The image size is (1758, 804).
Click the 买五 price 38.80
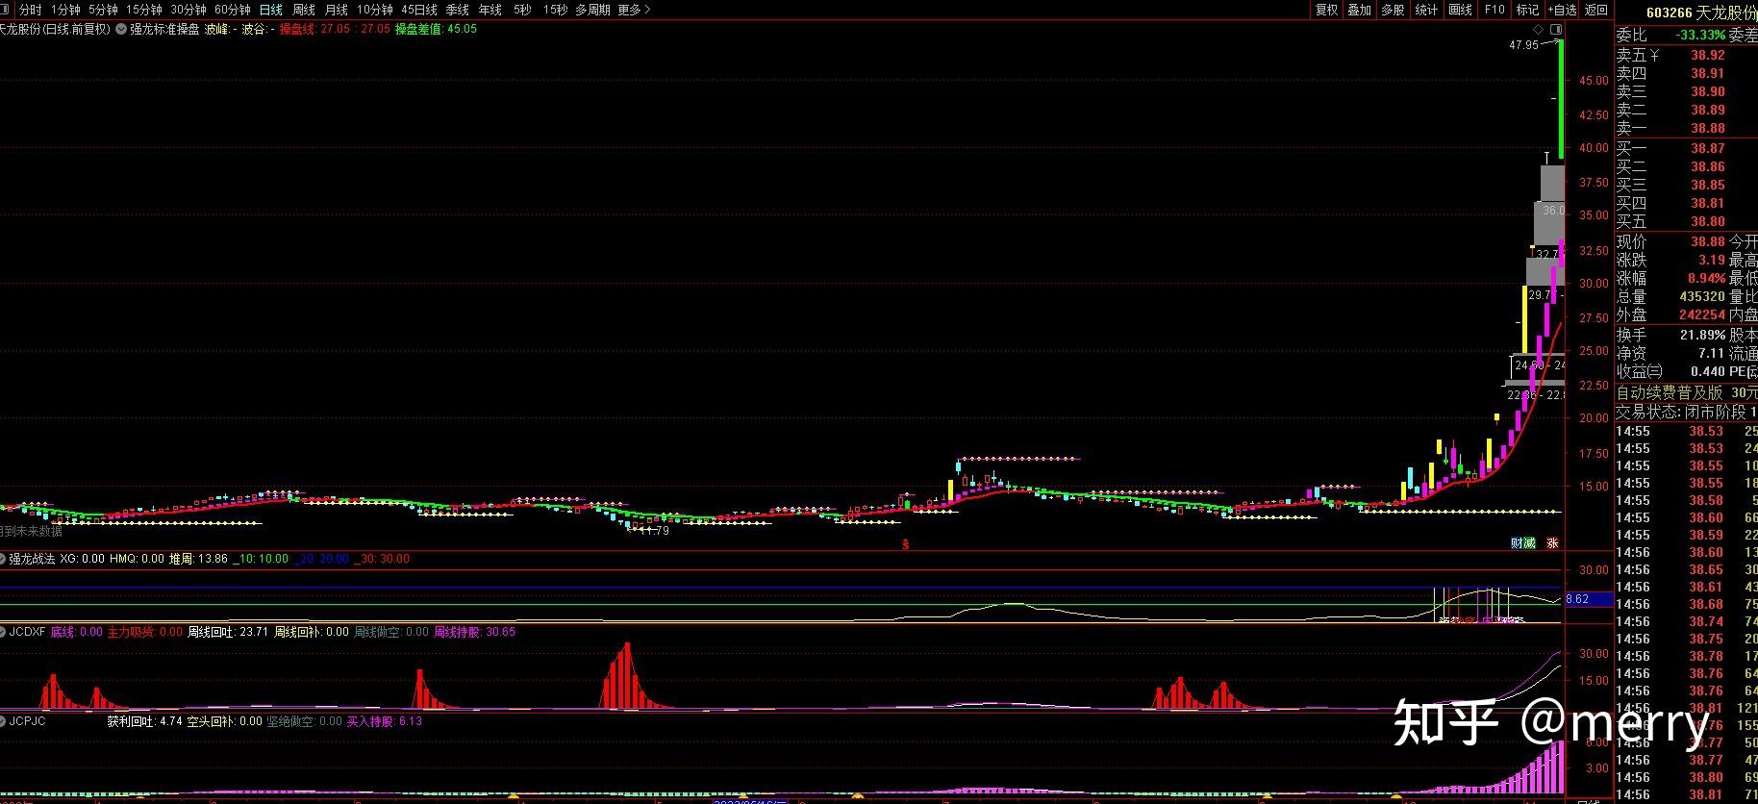[1708, 221]
